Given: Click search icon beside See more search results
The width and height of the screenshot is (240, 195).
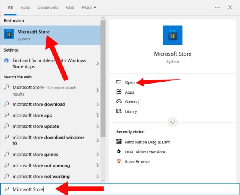Looking at the screenshot, I should pos(6,87).
